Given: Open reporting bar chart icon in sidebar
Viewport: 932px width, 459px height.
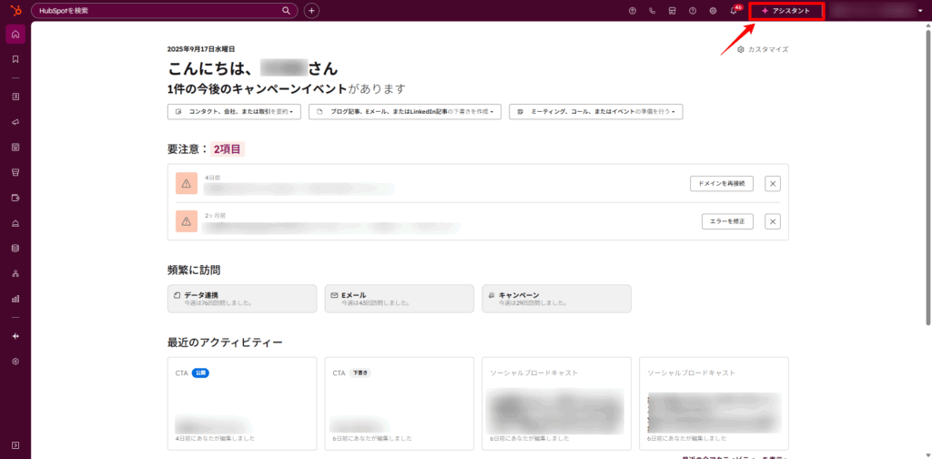Looking at the screenshot, I should click(x=15, y=298).
